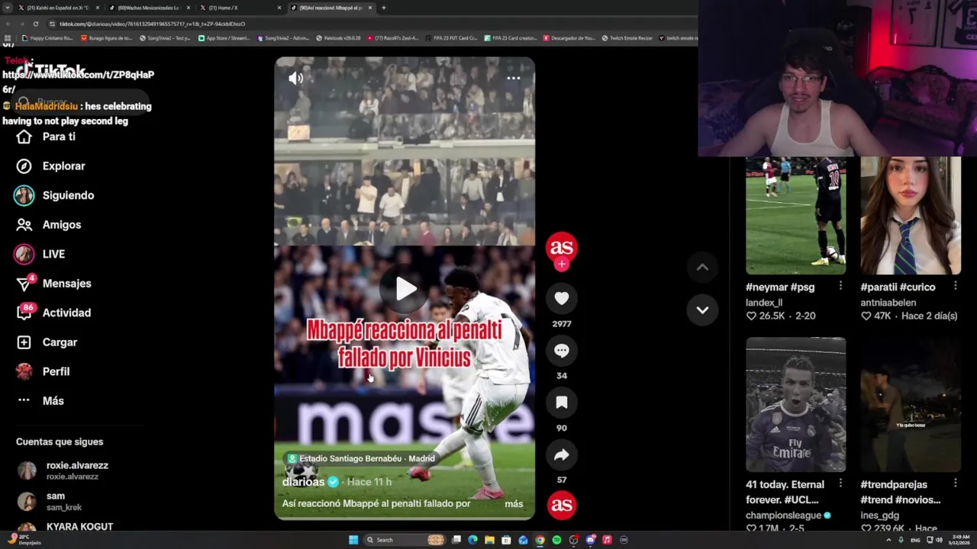Image resolution: width=977 pixels, height=549 pixels.
Task: Open Spotify from the taskbar
Action: pos(556,540)
